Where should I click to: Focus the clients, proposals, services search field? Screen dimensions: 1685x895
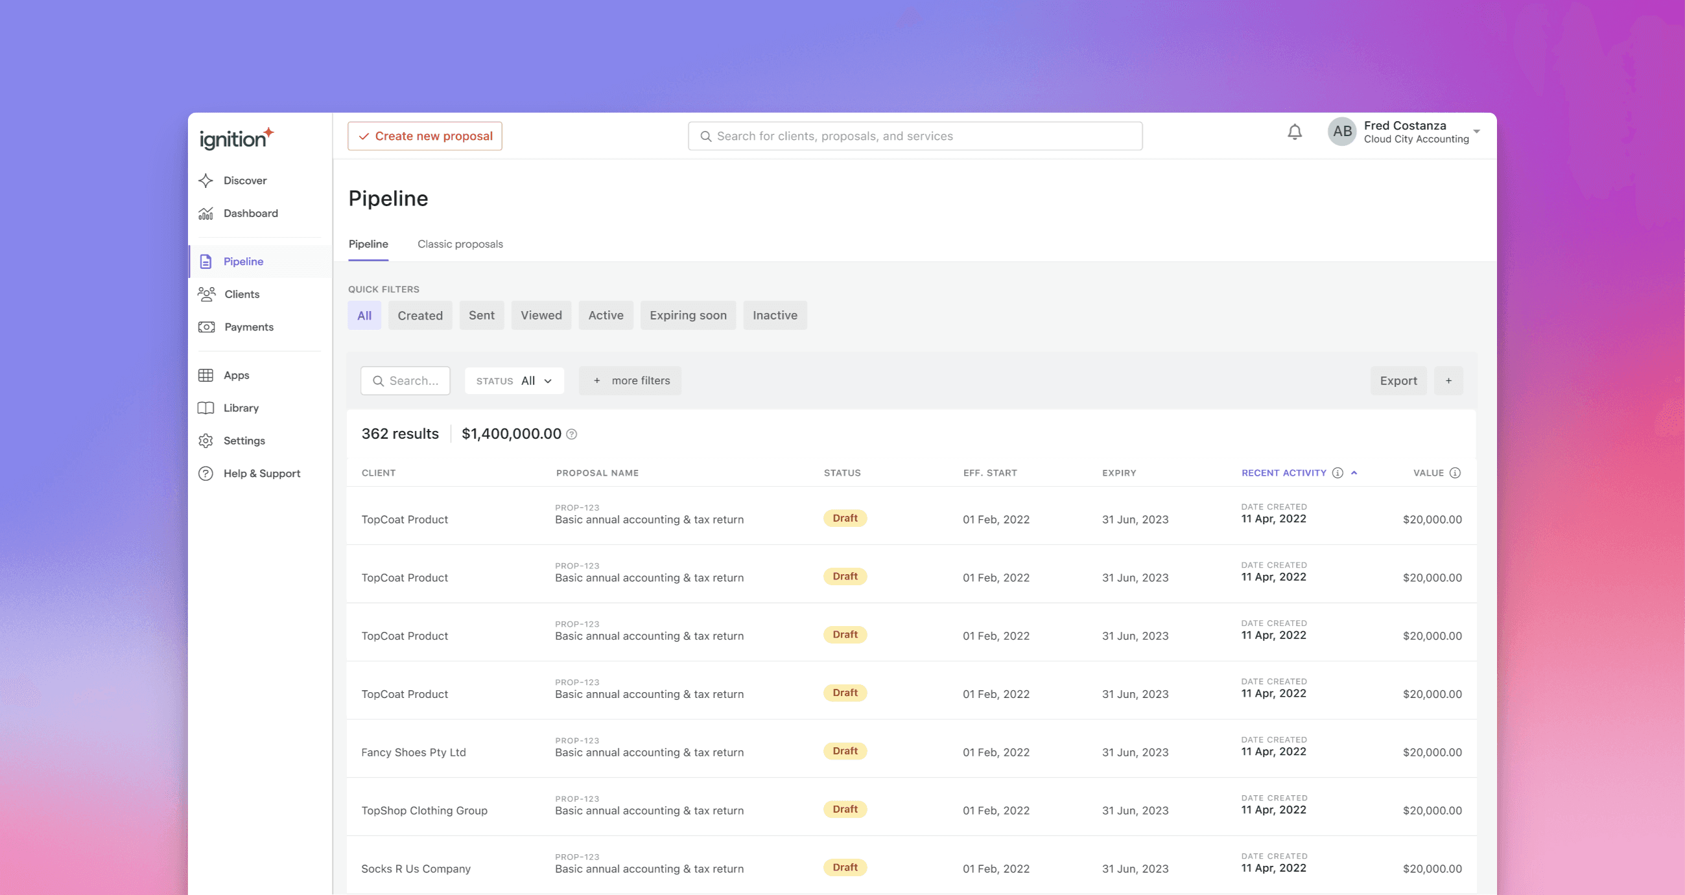point(914,136)
